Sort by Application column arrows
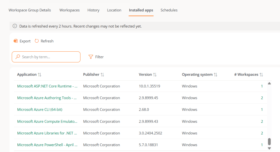The image size is (280, 152). click(40, 75)
